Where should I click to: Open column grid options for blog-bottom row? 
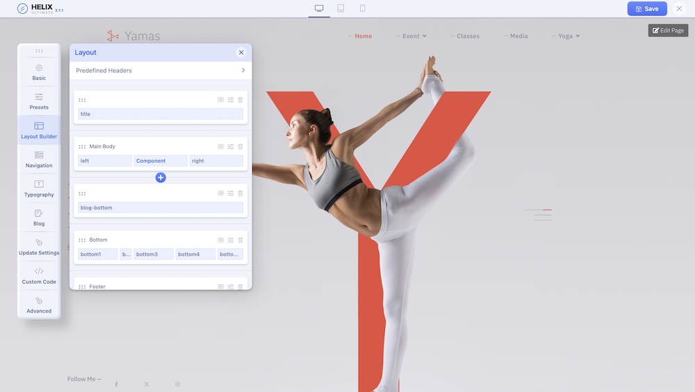point(221,193)
